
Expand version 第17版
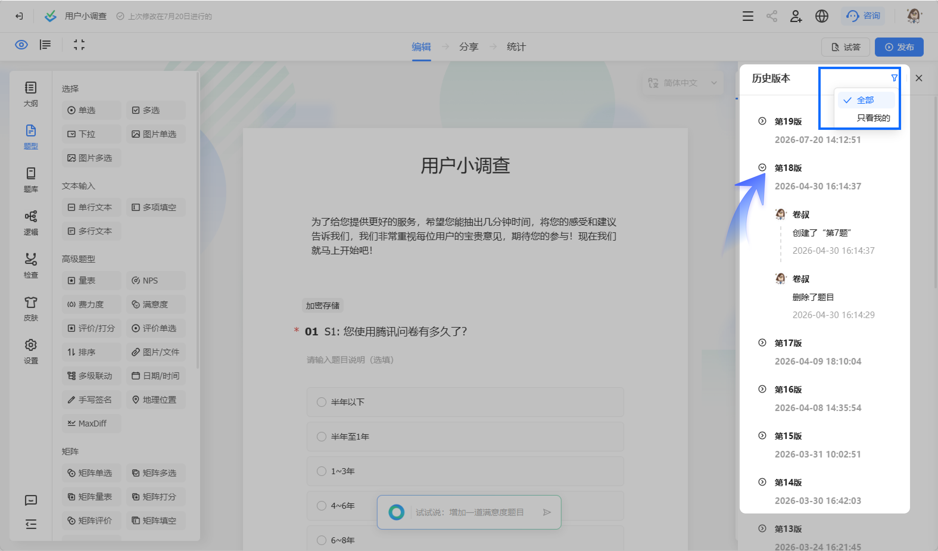(x=762, y=343)
